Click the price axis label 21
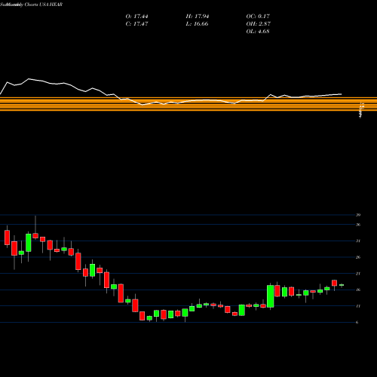The height and width of the screenshot is (377, 377). point(358,274)
